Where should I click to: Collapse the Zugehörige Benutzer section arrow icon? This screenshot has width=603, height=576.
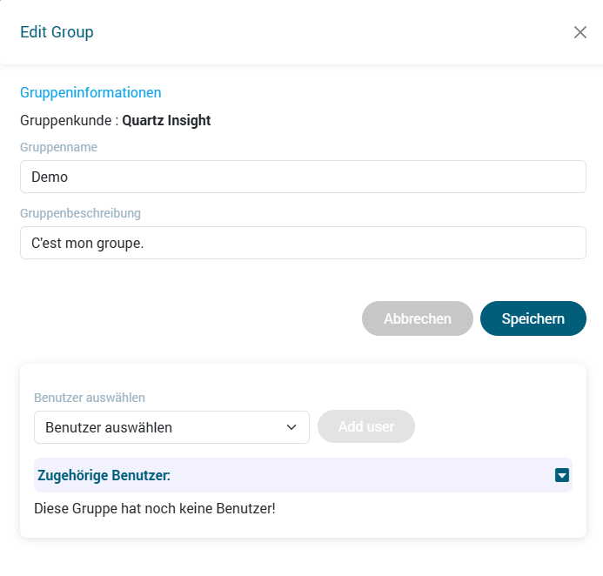[x=562, y=475]
